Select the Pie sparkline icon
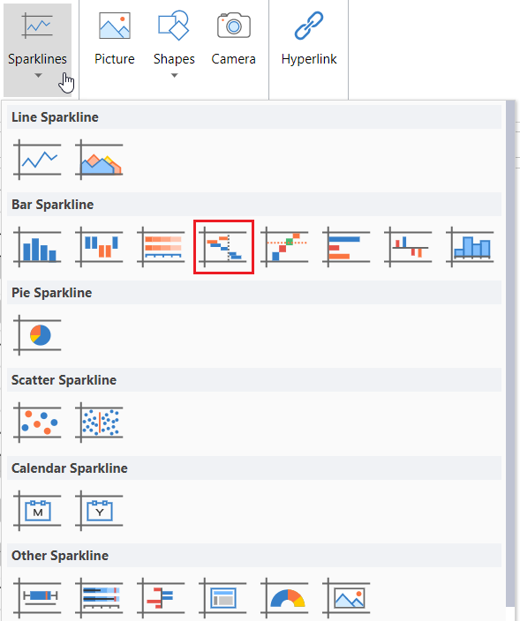 click(37, 335)
